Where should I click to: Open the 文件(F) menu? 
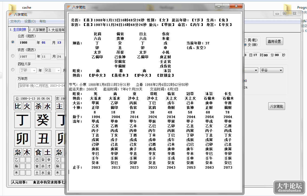pyautogui.click(x=15, y=21)
